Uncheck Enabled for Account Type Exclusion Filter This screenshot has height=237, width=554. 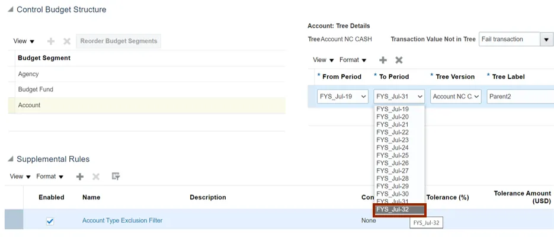tap(50, 221)
